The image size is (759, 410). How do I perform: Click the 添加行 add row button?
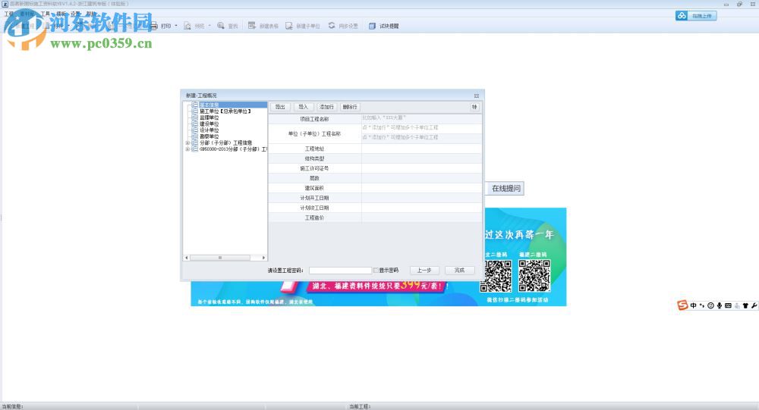point(326,107)
